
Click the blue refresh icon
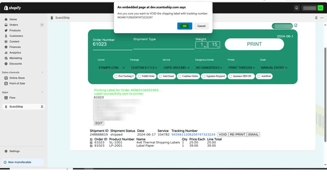[296, 25]
